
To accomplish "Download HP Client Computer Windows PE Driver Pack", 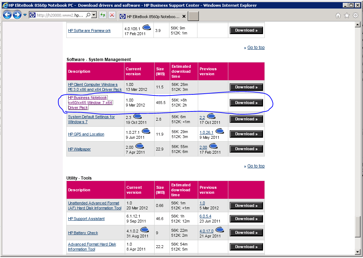I will tap(246, 87).
